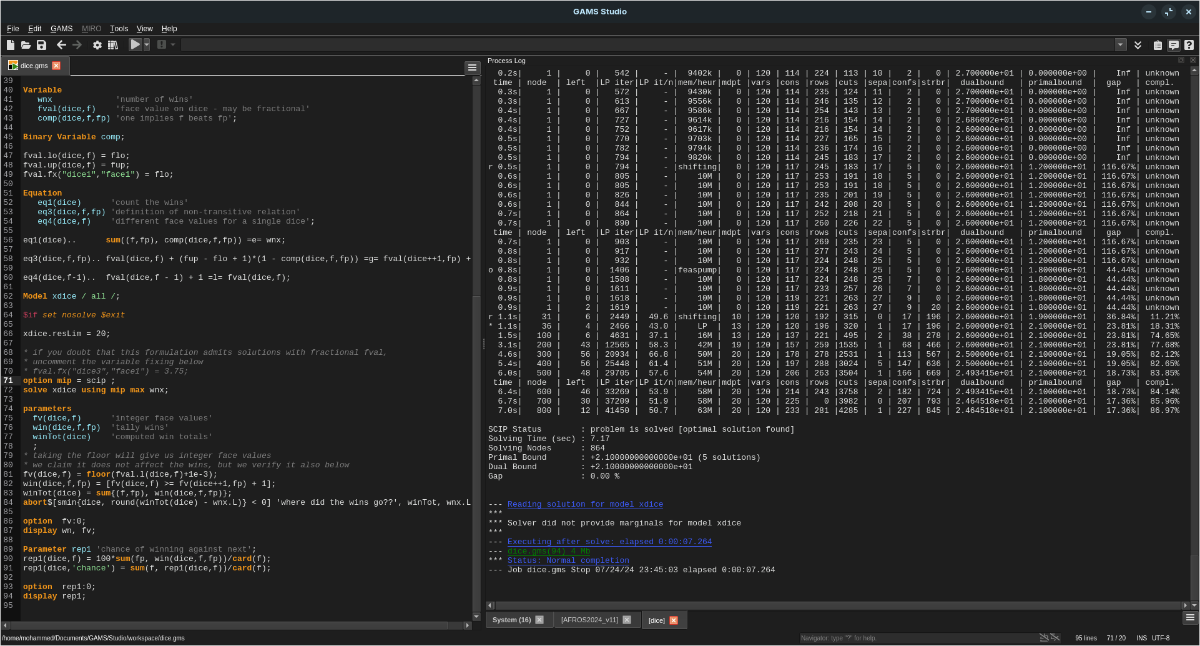Toggle first Navigator filter icon

click(x=1043, y=638)
